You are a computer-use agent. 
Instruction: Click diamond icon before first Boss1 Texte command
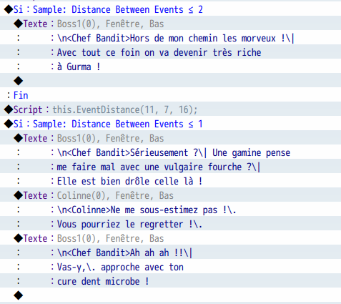[x=19, y=24]
